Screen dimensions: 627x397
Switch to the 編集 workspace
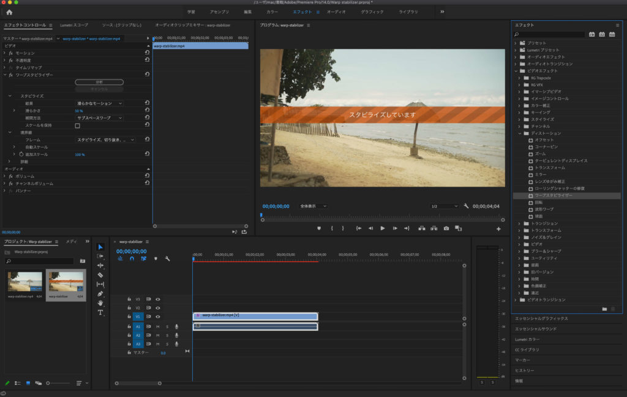[x=248, y=12]
